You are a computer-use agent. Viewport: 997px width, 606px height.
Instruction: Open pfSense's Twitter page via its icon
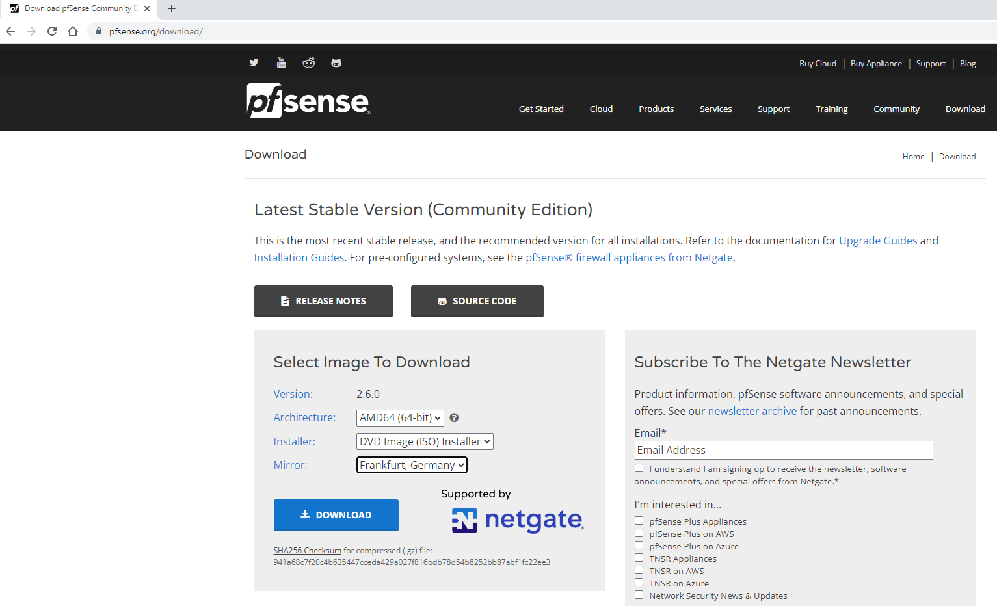[254, 62]
